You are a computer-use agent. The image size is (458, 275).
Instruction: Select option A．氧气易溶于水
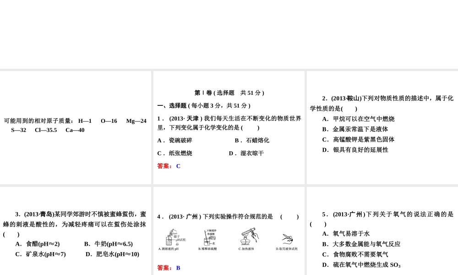346,234
